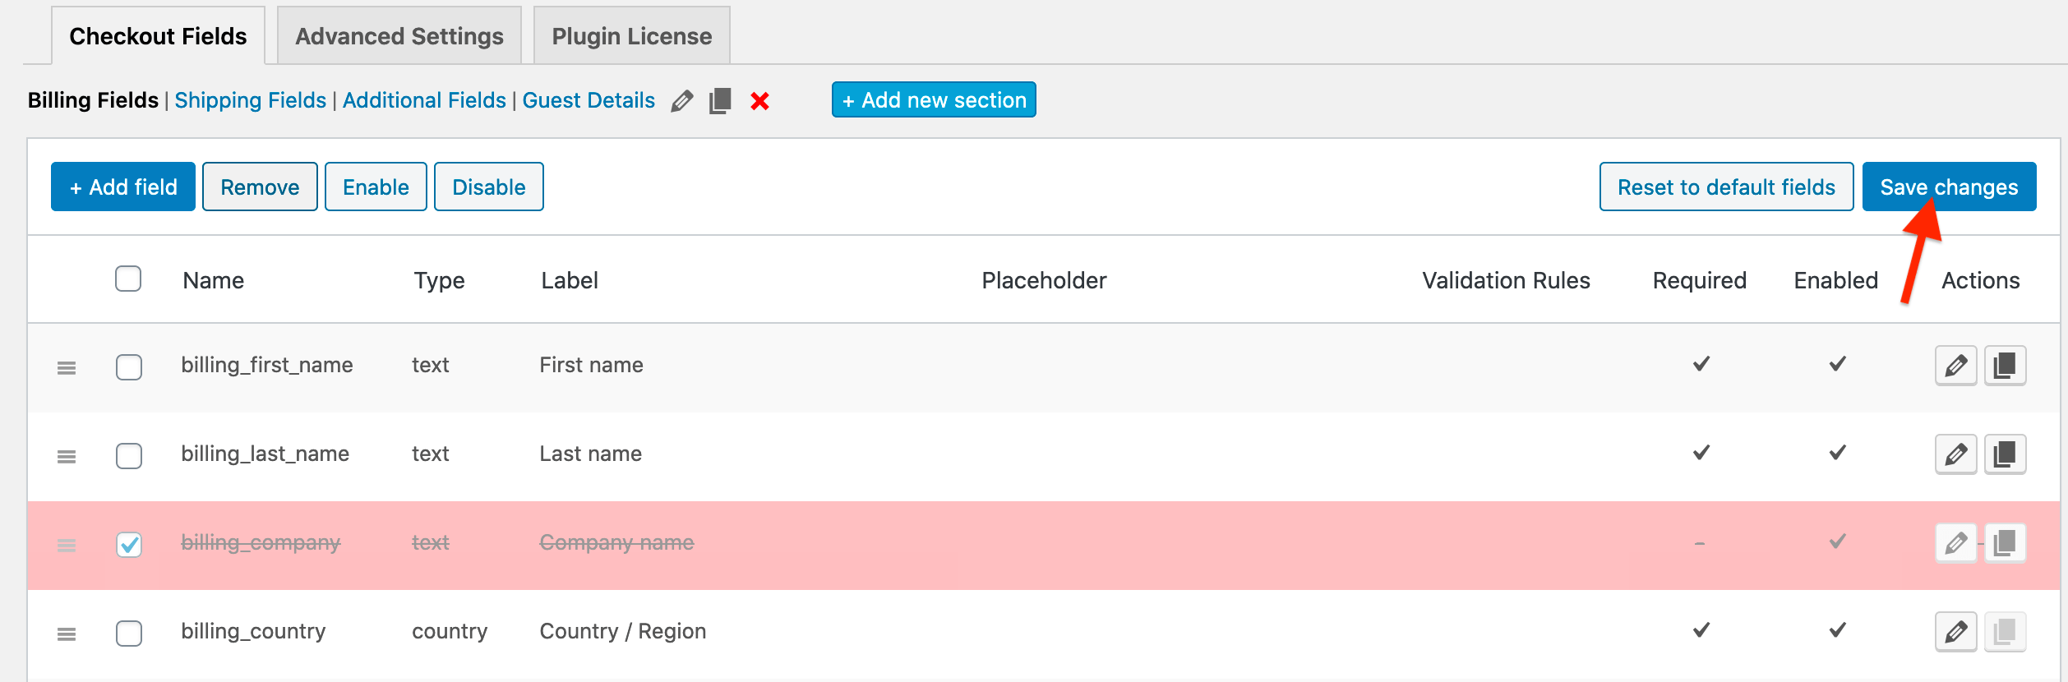Screen dimensions: 2068x682
Task: Edit the billing_country field
Action: pos(1955,631)
